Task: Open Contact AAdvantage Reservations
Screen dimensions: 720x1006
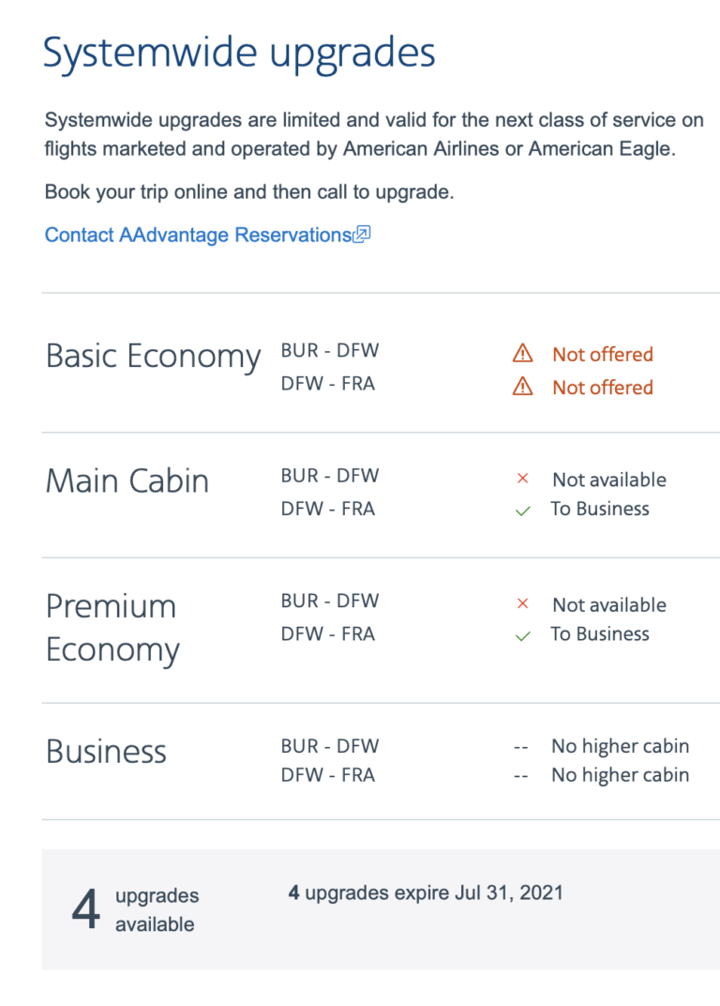Action: coord(197,235)
